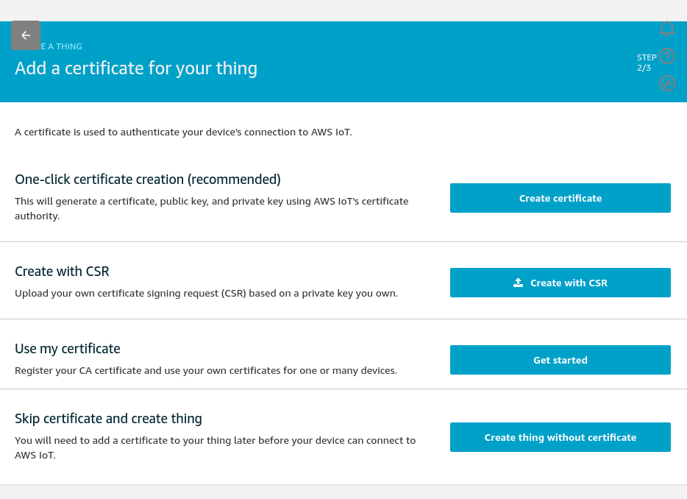The image size is (687, 499).
Task: Go back using the left arrow button
Action: tap(26, 35)
